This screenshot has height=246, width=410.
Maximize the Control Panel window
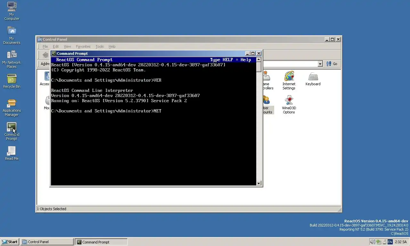click(x=332, y=39)
